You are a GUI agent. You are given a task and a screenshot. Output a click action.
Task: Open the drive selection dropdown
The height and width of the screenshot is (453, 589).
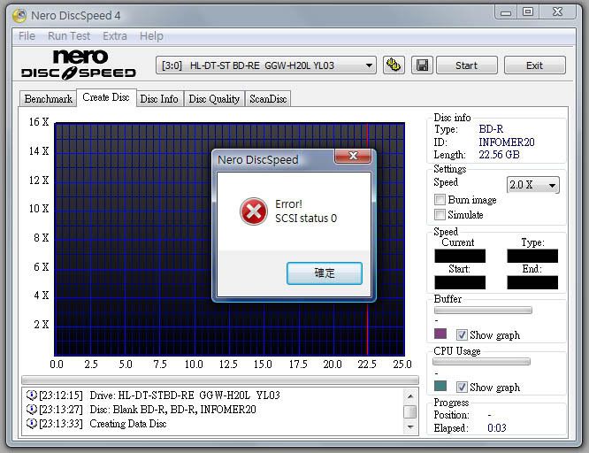point(266,65)
